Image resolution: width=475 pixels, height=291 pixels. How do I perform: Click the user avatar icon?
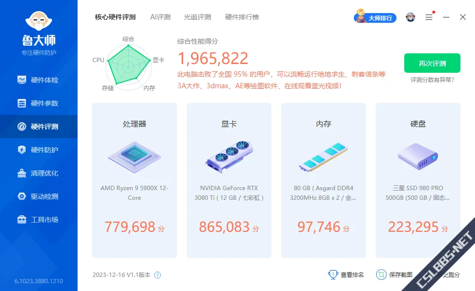(x=411, y=17)
